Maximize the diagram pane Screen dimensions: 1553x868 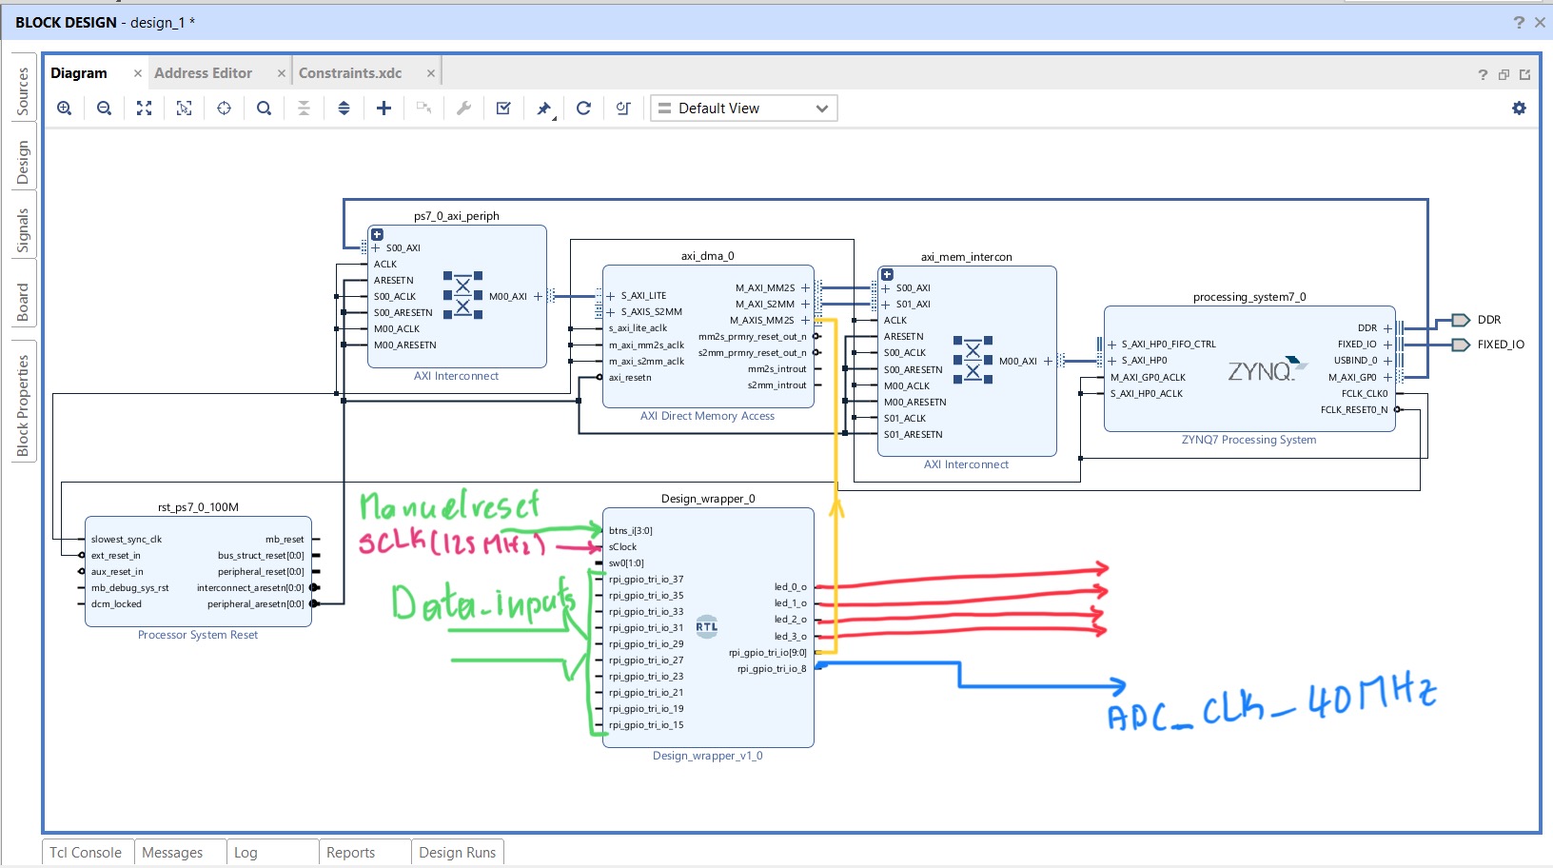[1524, 74]
